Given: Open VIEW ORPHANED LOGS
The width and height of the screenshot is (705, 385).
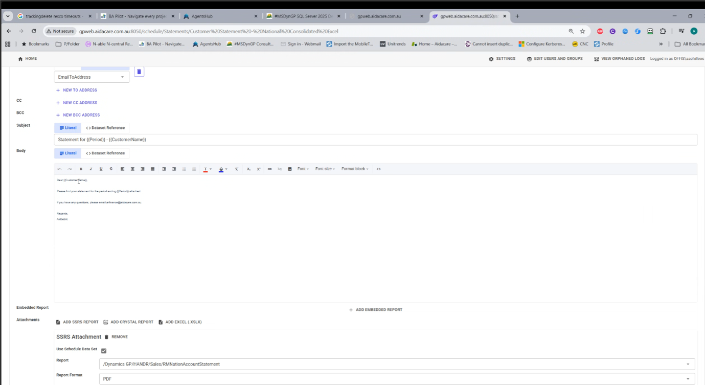Looking at the screenshot, I should (620, 59).
